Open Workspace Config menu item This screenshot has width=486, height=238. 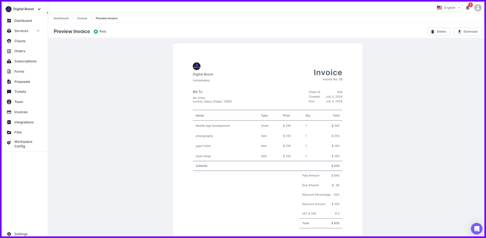pos(23,144)
